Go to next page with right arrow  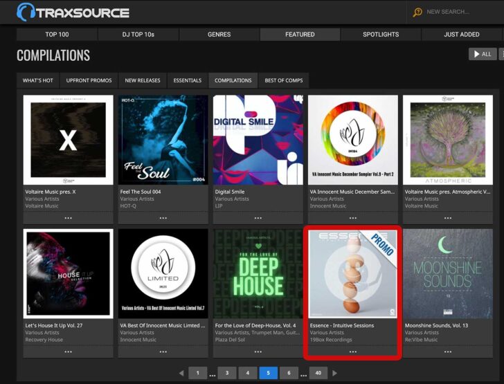click(334, 373)
